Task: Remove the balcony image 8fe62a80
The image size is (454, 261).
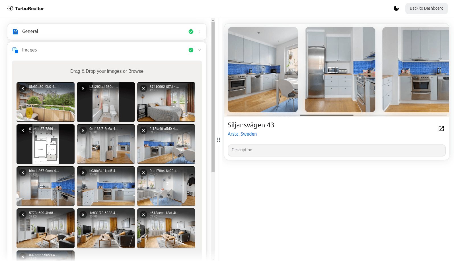Action: pyautogui.click(x=23, y=88)
